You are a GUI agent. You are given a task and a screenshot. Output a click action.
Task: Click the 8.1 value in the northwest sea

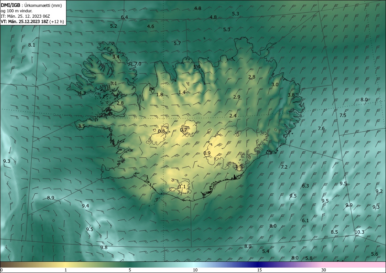pyautogui.click(x=32, y=45)
